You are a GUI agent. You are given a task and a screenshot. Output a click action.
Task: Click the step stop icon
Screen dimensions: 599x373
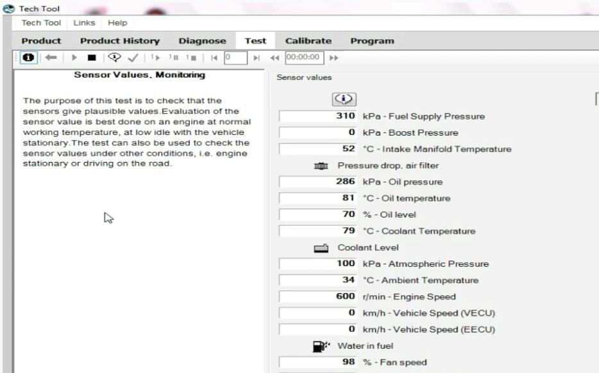191,58
